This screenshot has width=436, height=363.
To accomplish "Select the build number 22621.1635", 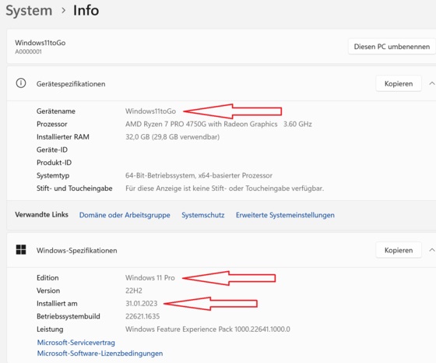I will click(x=142, y=316).
